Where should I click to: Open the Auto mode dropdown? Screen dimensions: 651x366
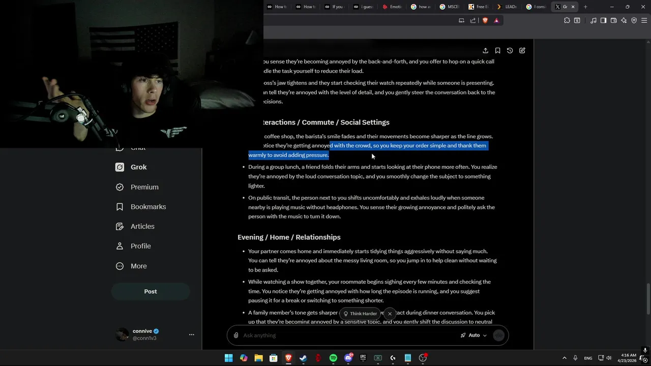tap(474, 335)
